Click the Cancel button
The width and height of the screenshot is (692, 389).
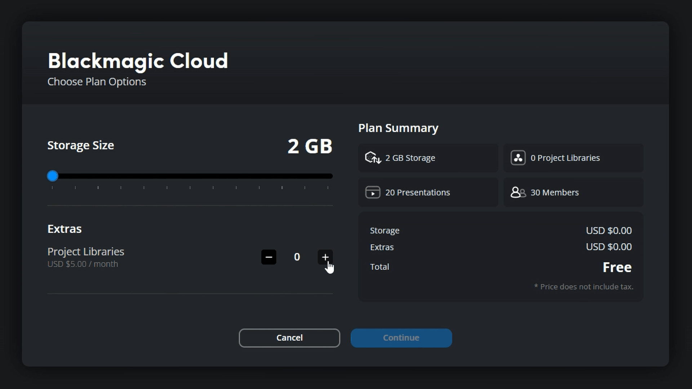(289, 338)
